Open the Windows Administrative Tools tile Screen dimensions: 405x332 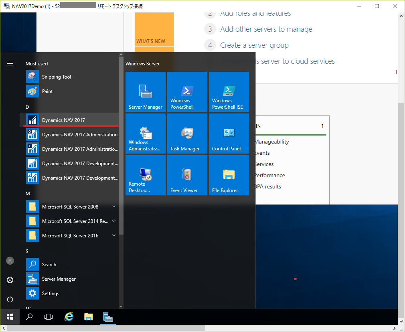(146, 134)
